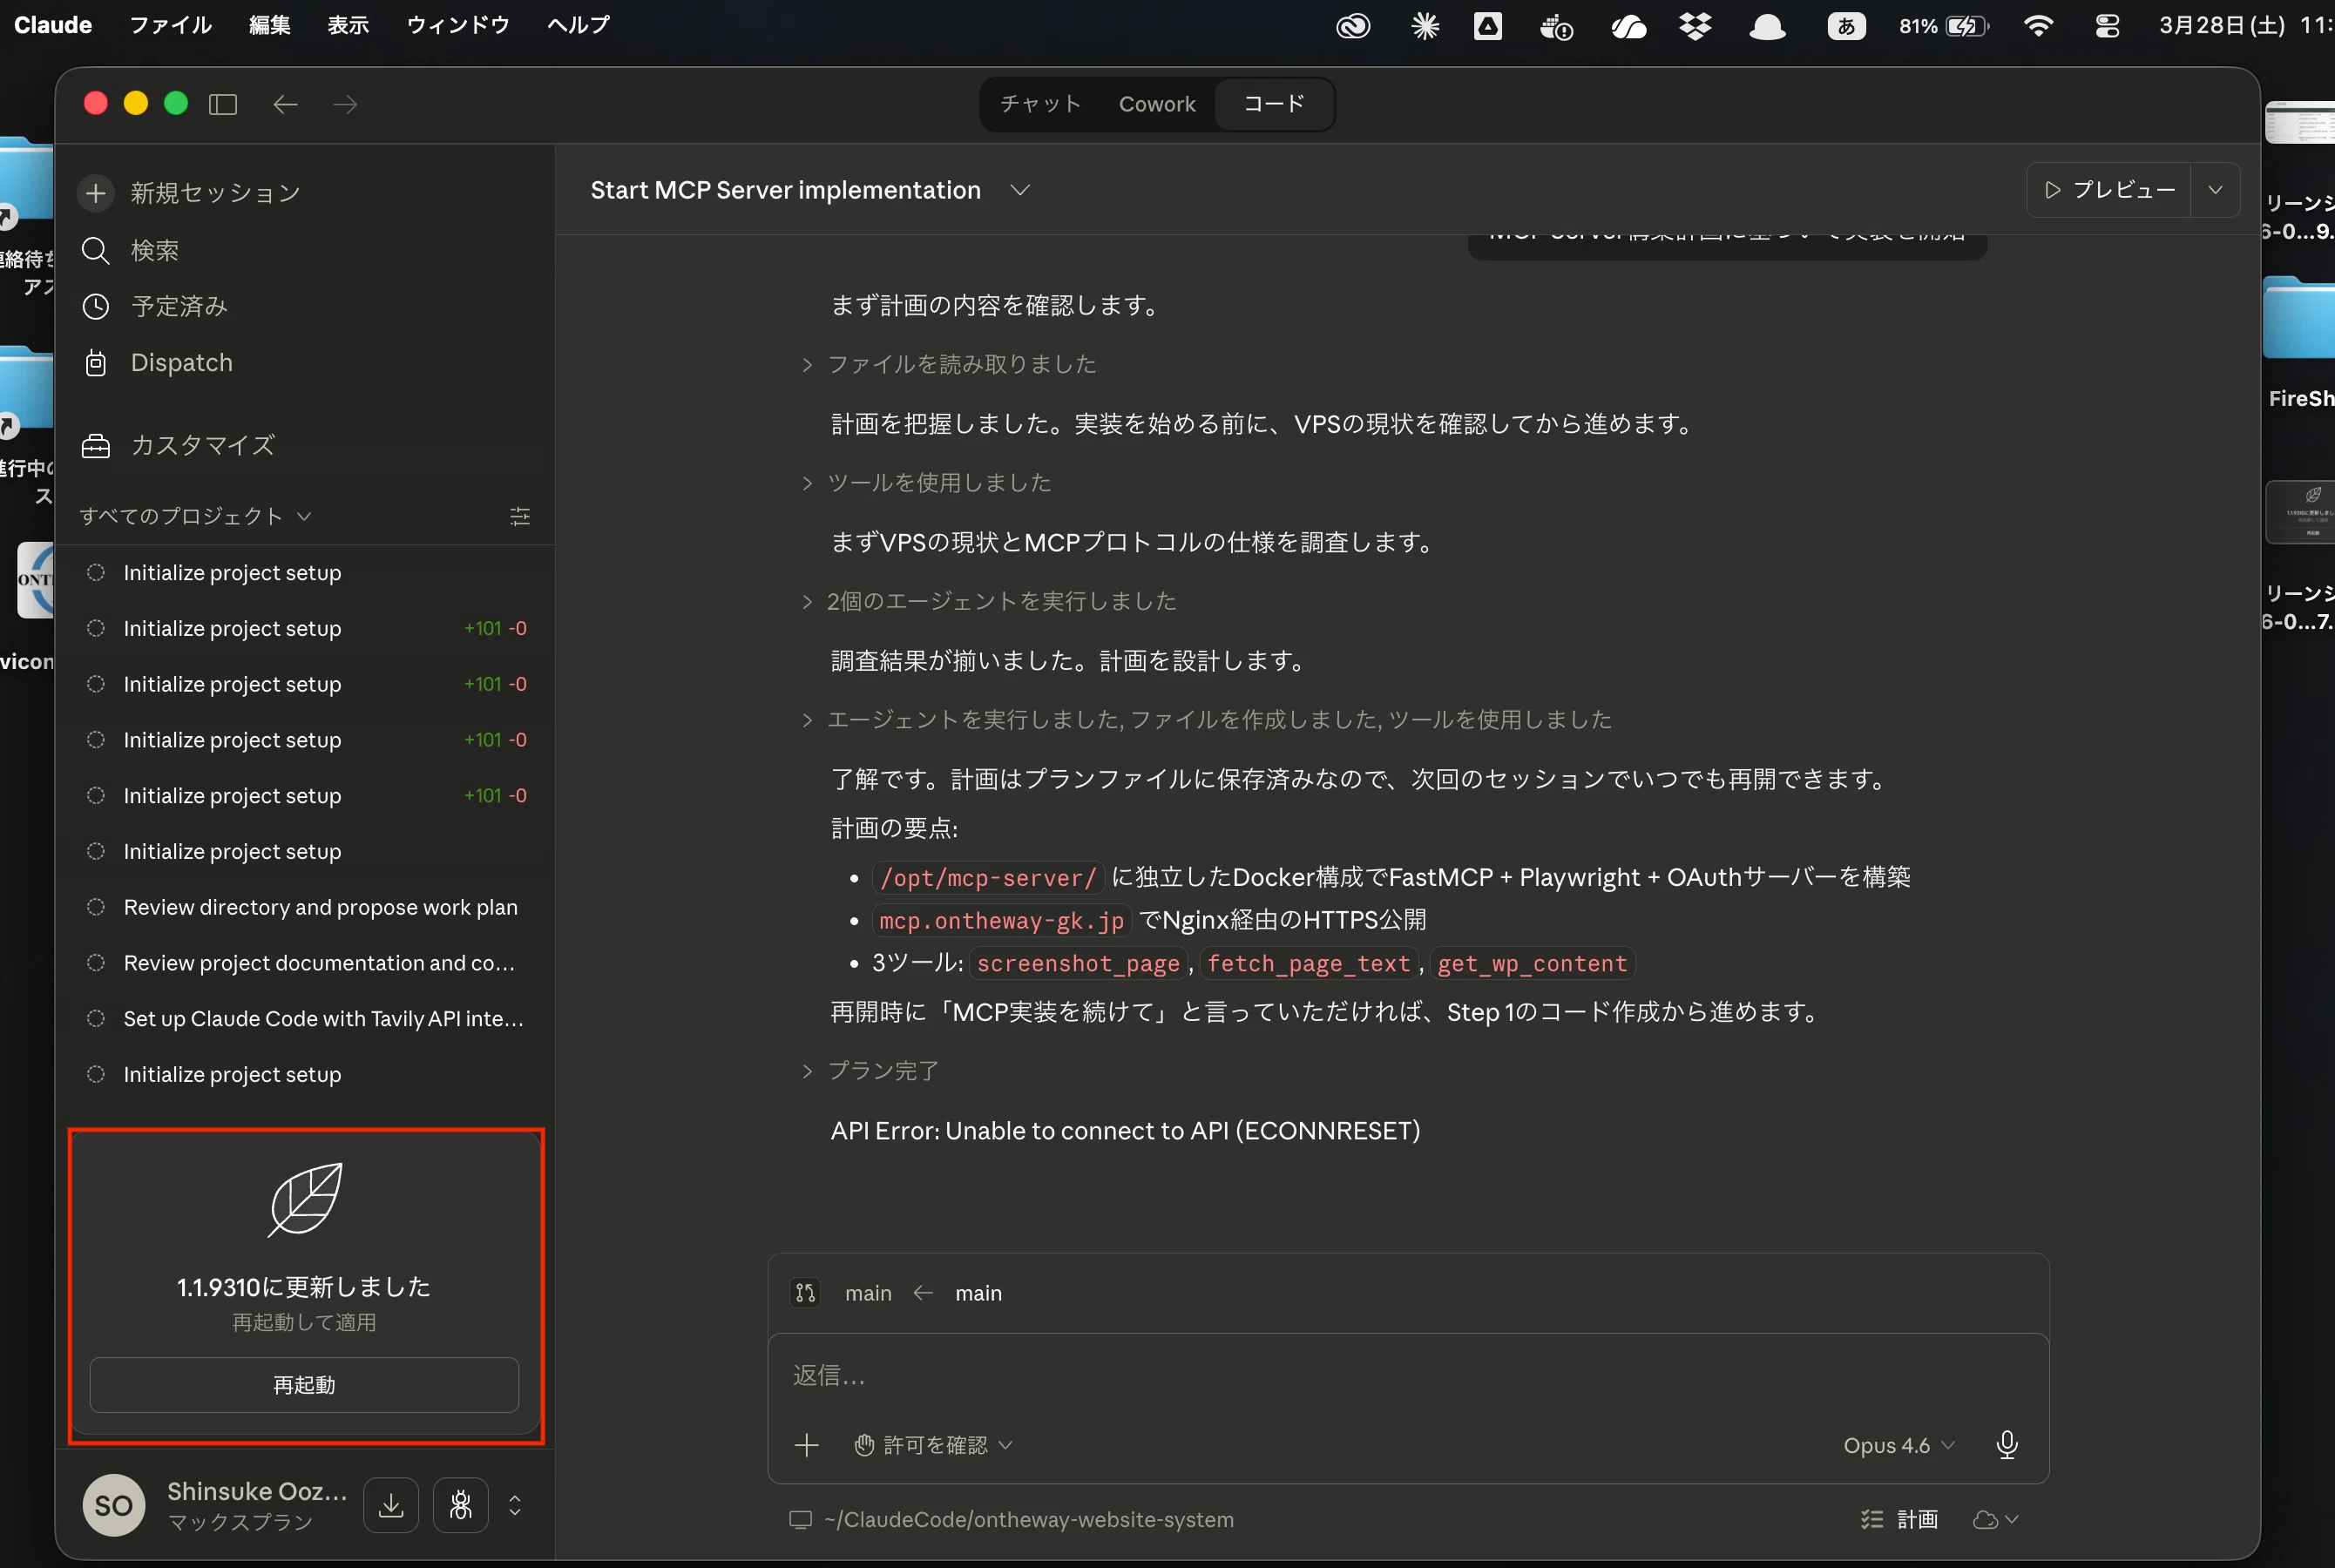The height and width of the screenshot is (1568, 2335).
Task: Click the download icon near profile
Action: coord(391,1504)
